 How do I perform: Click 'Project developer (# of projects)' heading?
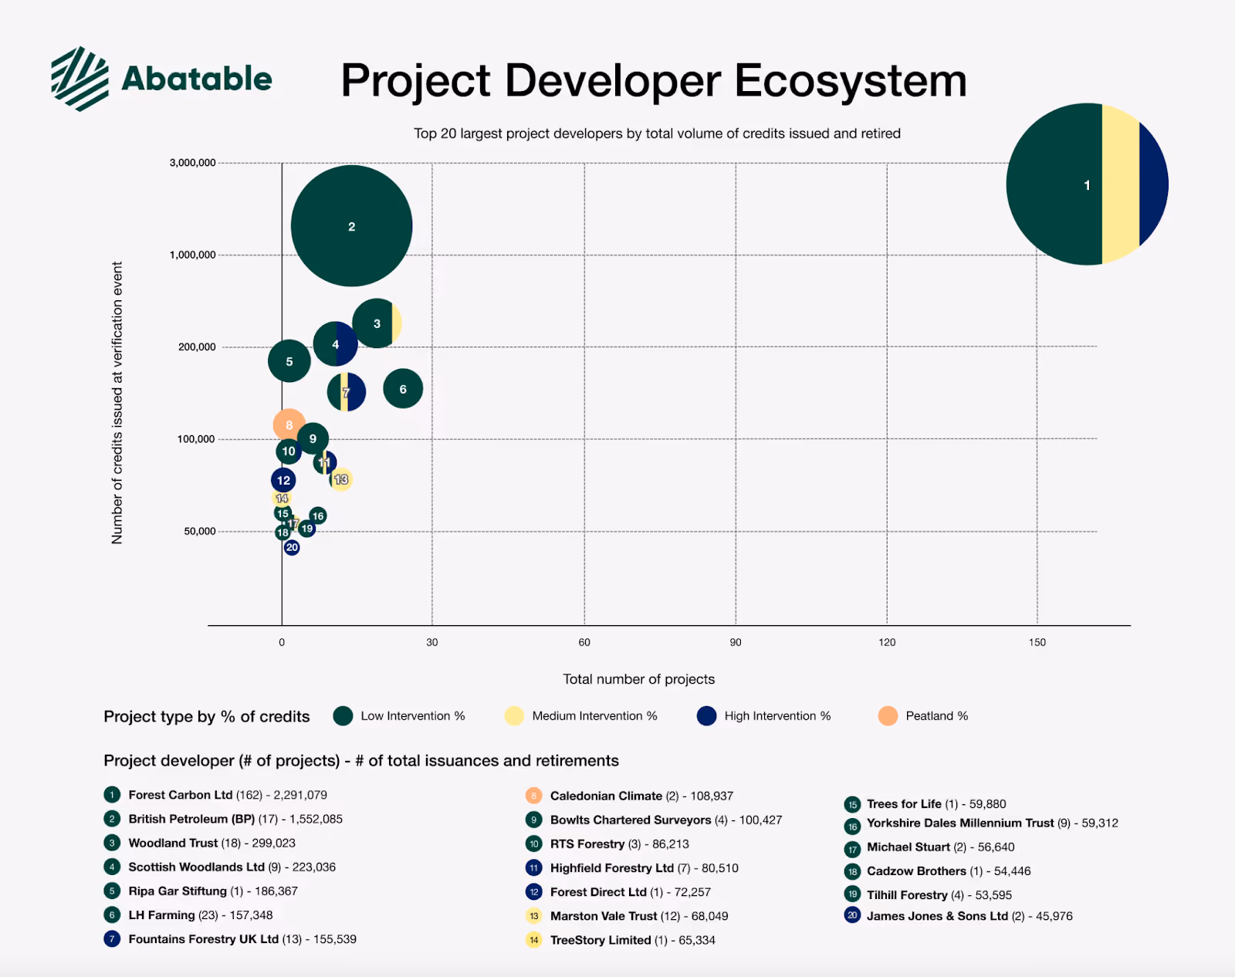361,761
